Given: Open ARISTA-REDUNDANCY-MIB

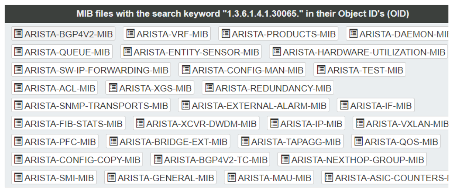Looking at the screenshot, I should (268, 88).
